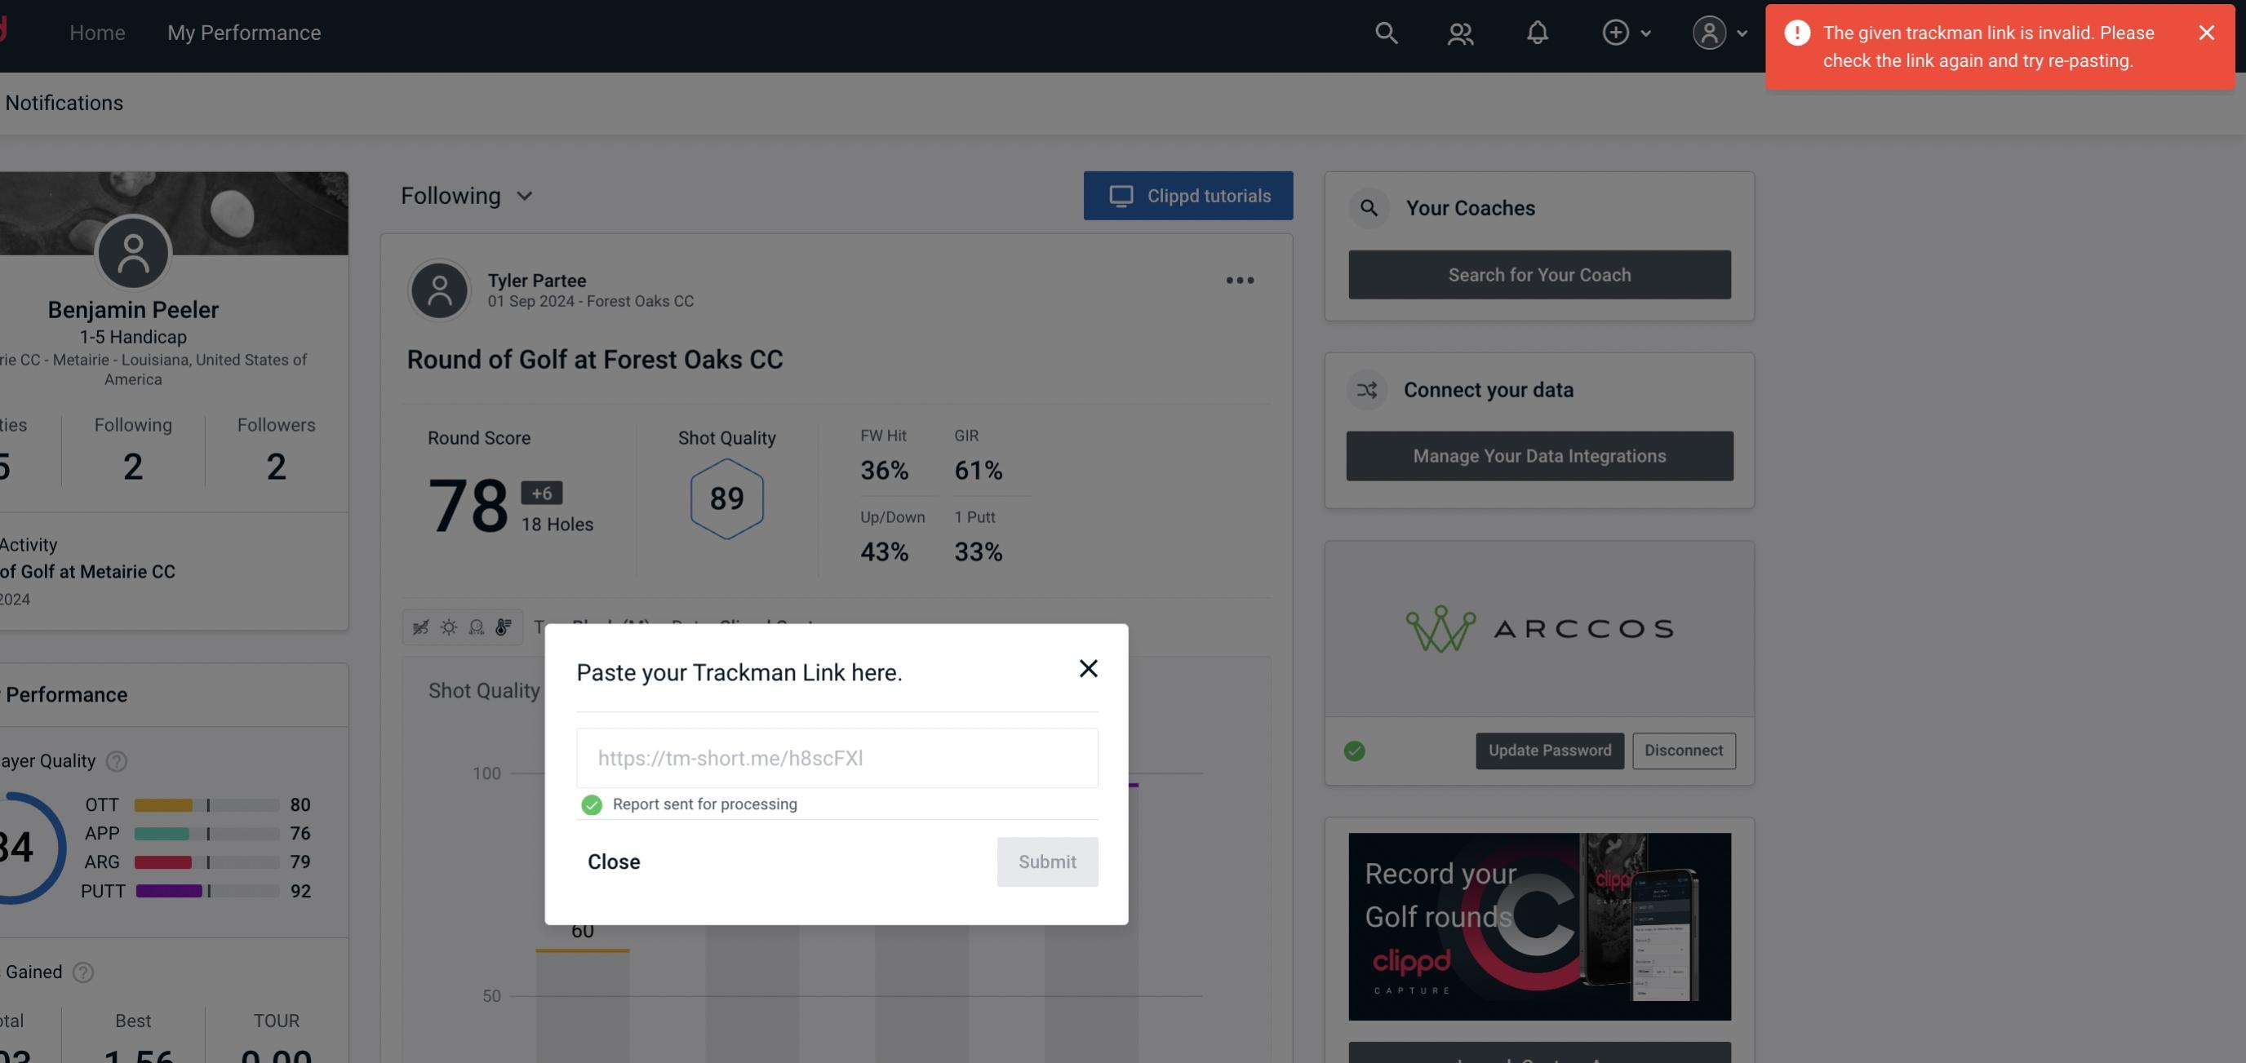This screenshot has height=1063, width=2246.
Task: Expand the Following feed dropdown
Action: click(x=468, y=195)
